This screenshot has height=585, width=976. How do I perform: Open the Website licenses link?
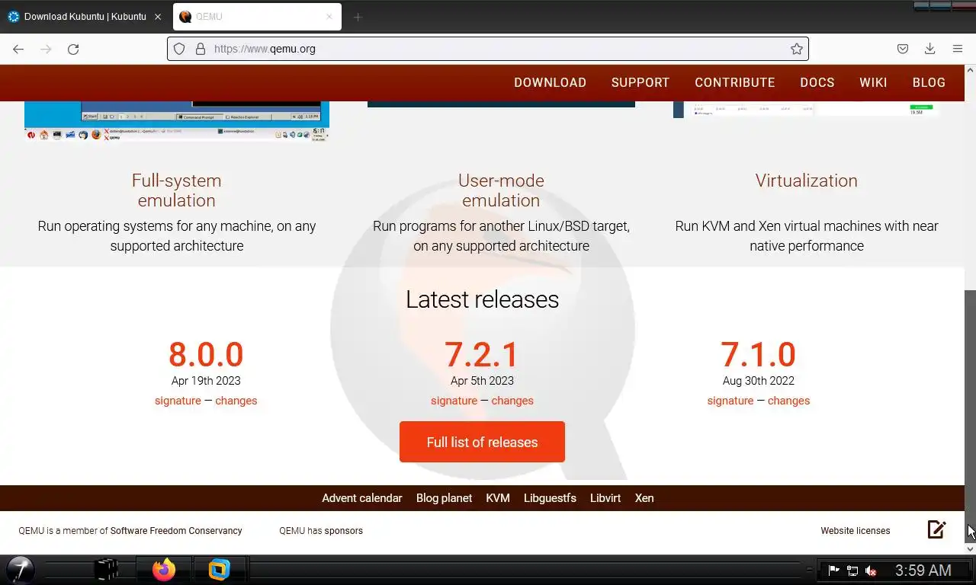(856, 531)
